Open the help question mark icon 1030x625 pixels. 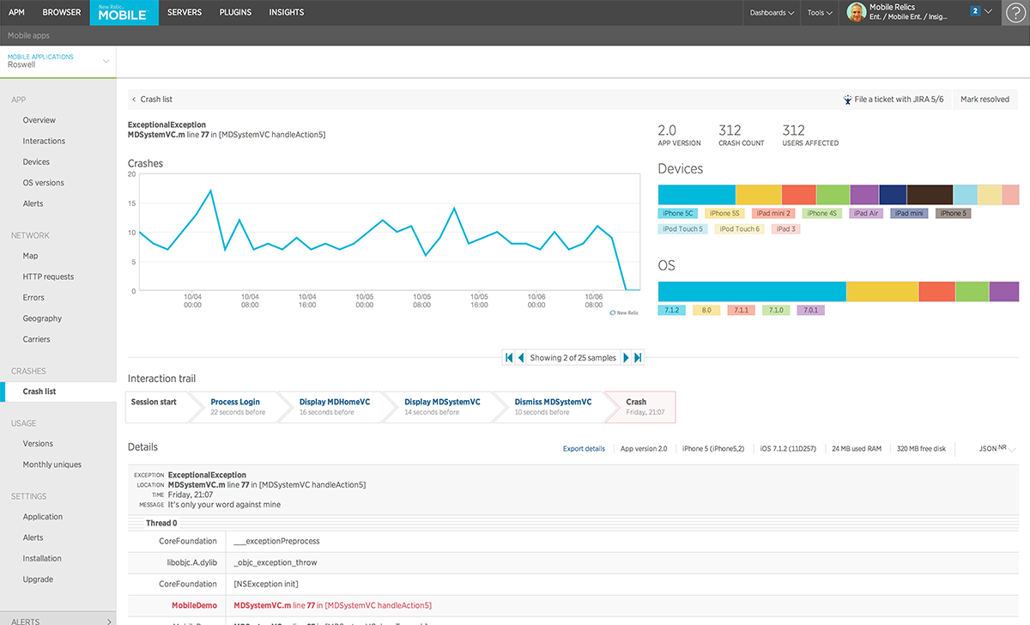pyautogui.click(x=1015, y=12)
